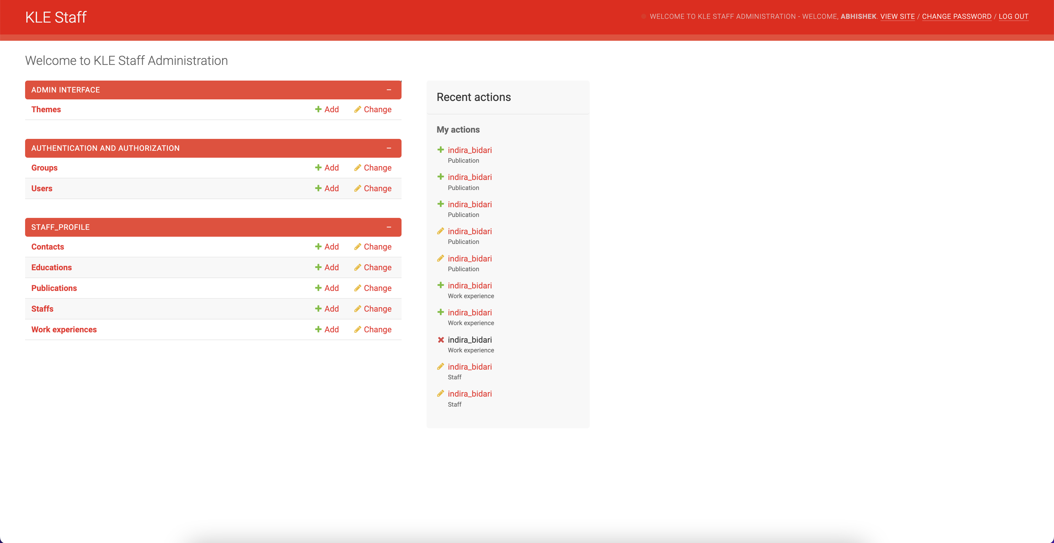Open the Users section
Image resolution: width=1054 pixels, height=543 pixels.
click(x=42, y=188)
